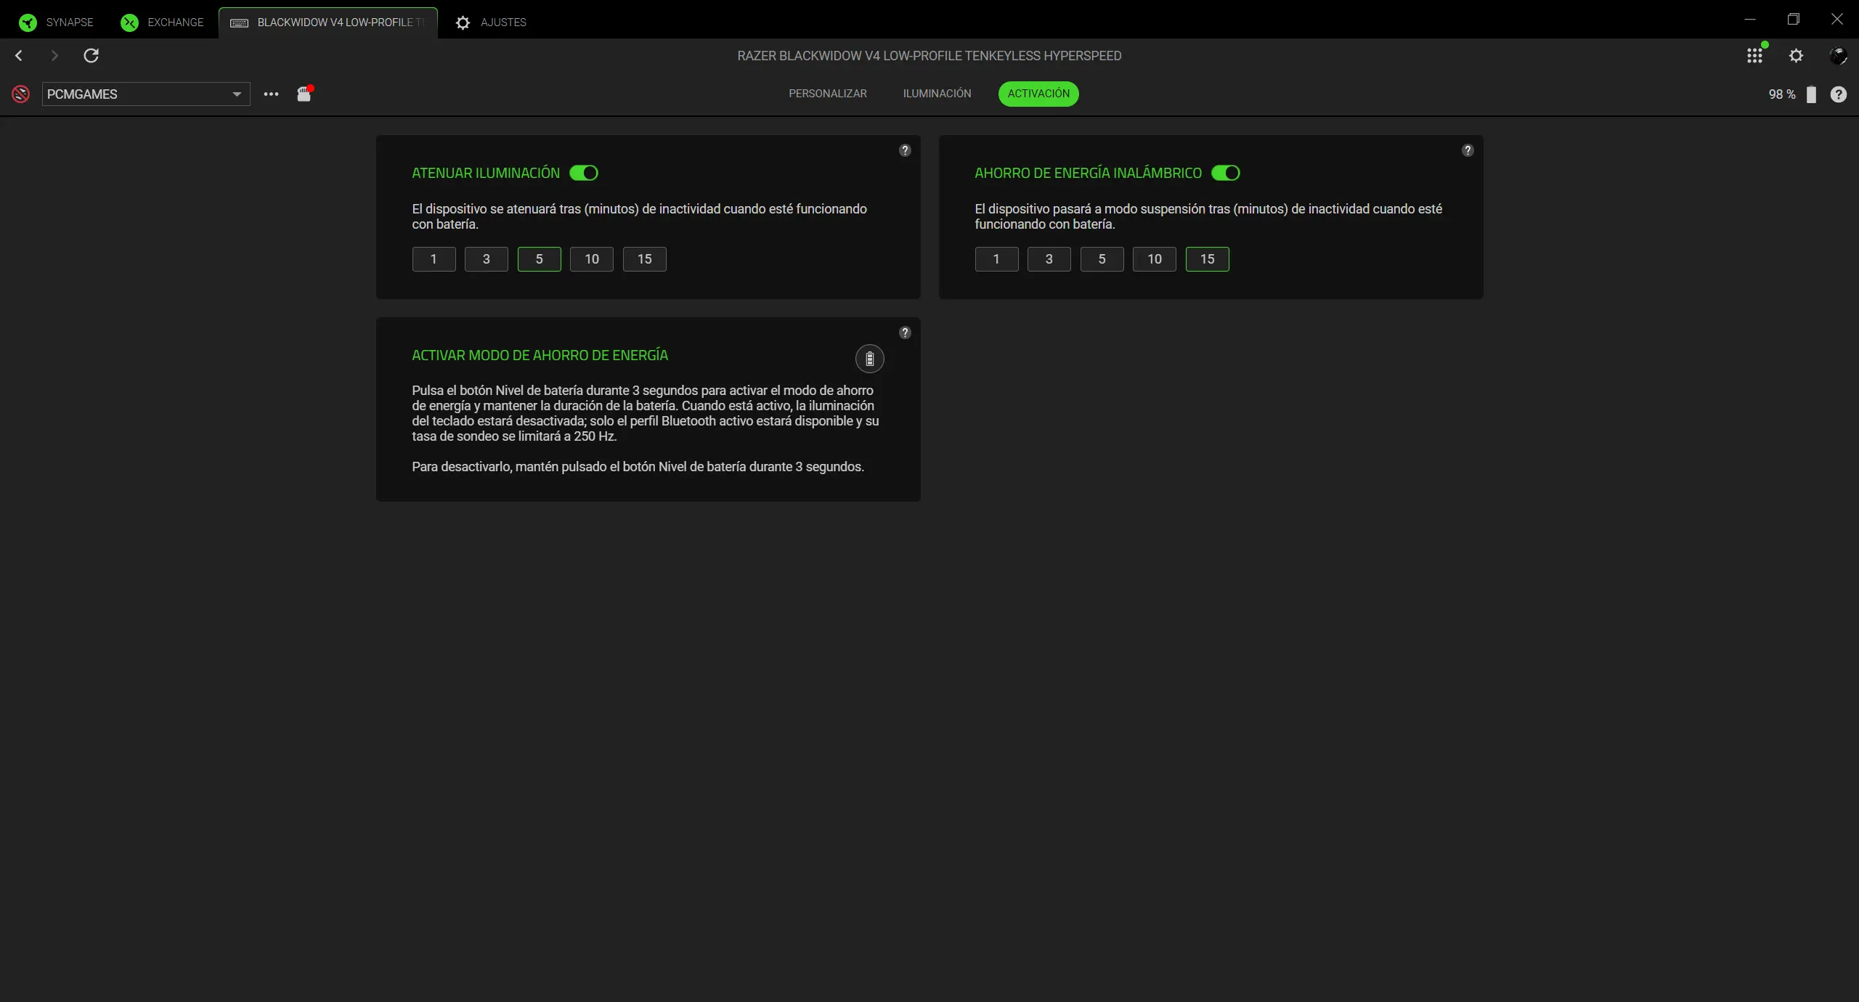Open the Exchange tab

click(163, 23)
